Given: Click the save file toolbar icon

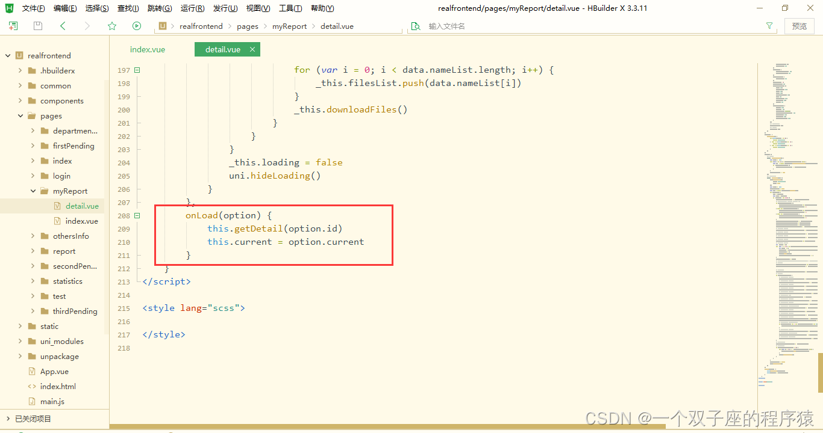Looking at the screenshot, I should [x=38, y=26].
